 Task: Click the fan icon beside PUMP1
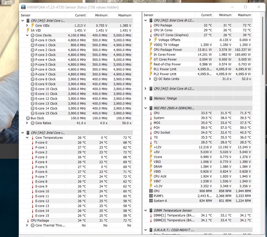point(151,196)
